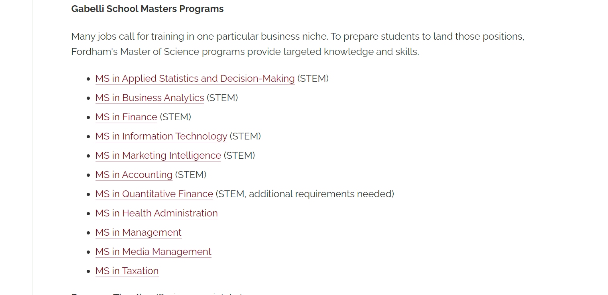
Task: Click the bullet point beside MS in Taxation
Action: [88, 271]
